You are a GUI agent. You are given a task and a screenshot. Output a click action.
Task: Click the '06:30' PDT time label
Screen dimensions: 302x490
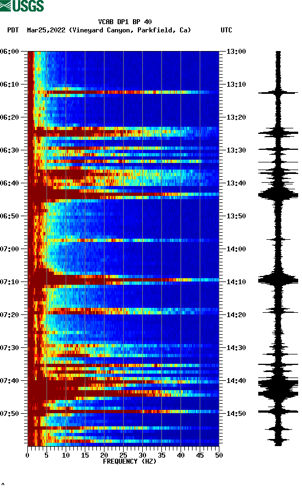[x=9, y=150]
